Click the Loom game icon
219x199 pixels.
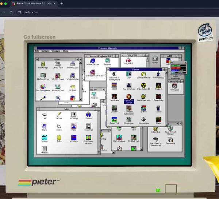tap(129, 75)
